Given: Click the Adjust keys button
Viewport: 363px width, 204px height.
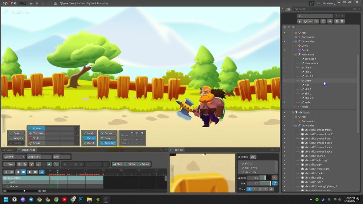Looking at the screenshot, I should point(144,164).
